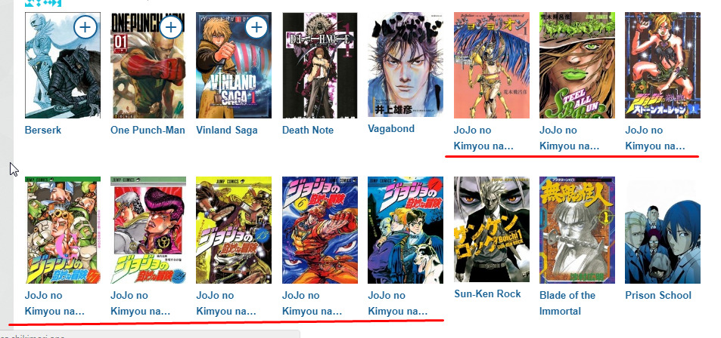Open the JoJo cover with Phantom Blood dog
The height and width of the screenshot is (338, 721).
point(406,230)
